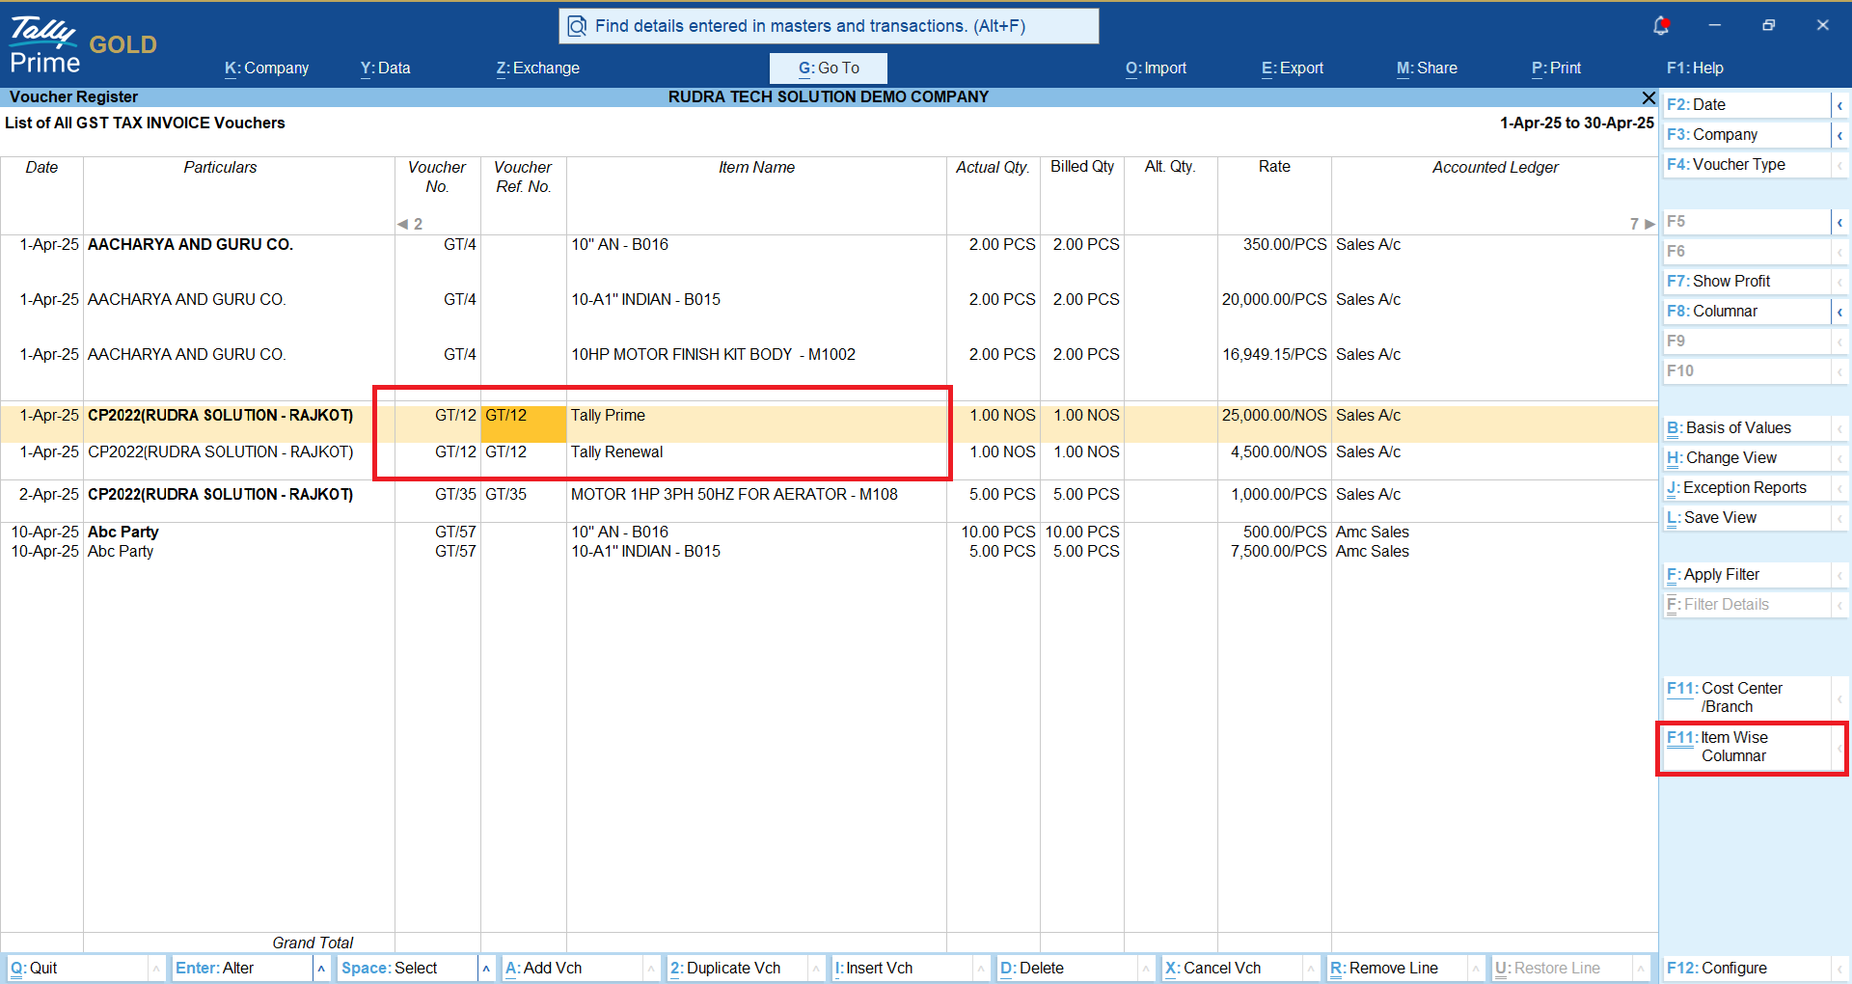The height and width of the screenshot is (984, 1852).
Task: Click L: Save View
Action: [x=1747, y=518]
